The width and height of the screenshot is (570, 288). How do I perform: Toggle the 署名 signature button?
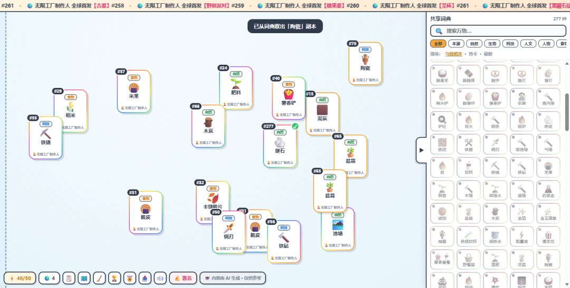coord(183,278)
